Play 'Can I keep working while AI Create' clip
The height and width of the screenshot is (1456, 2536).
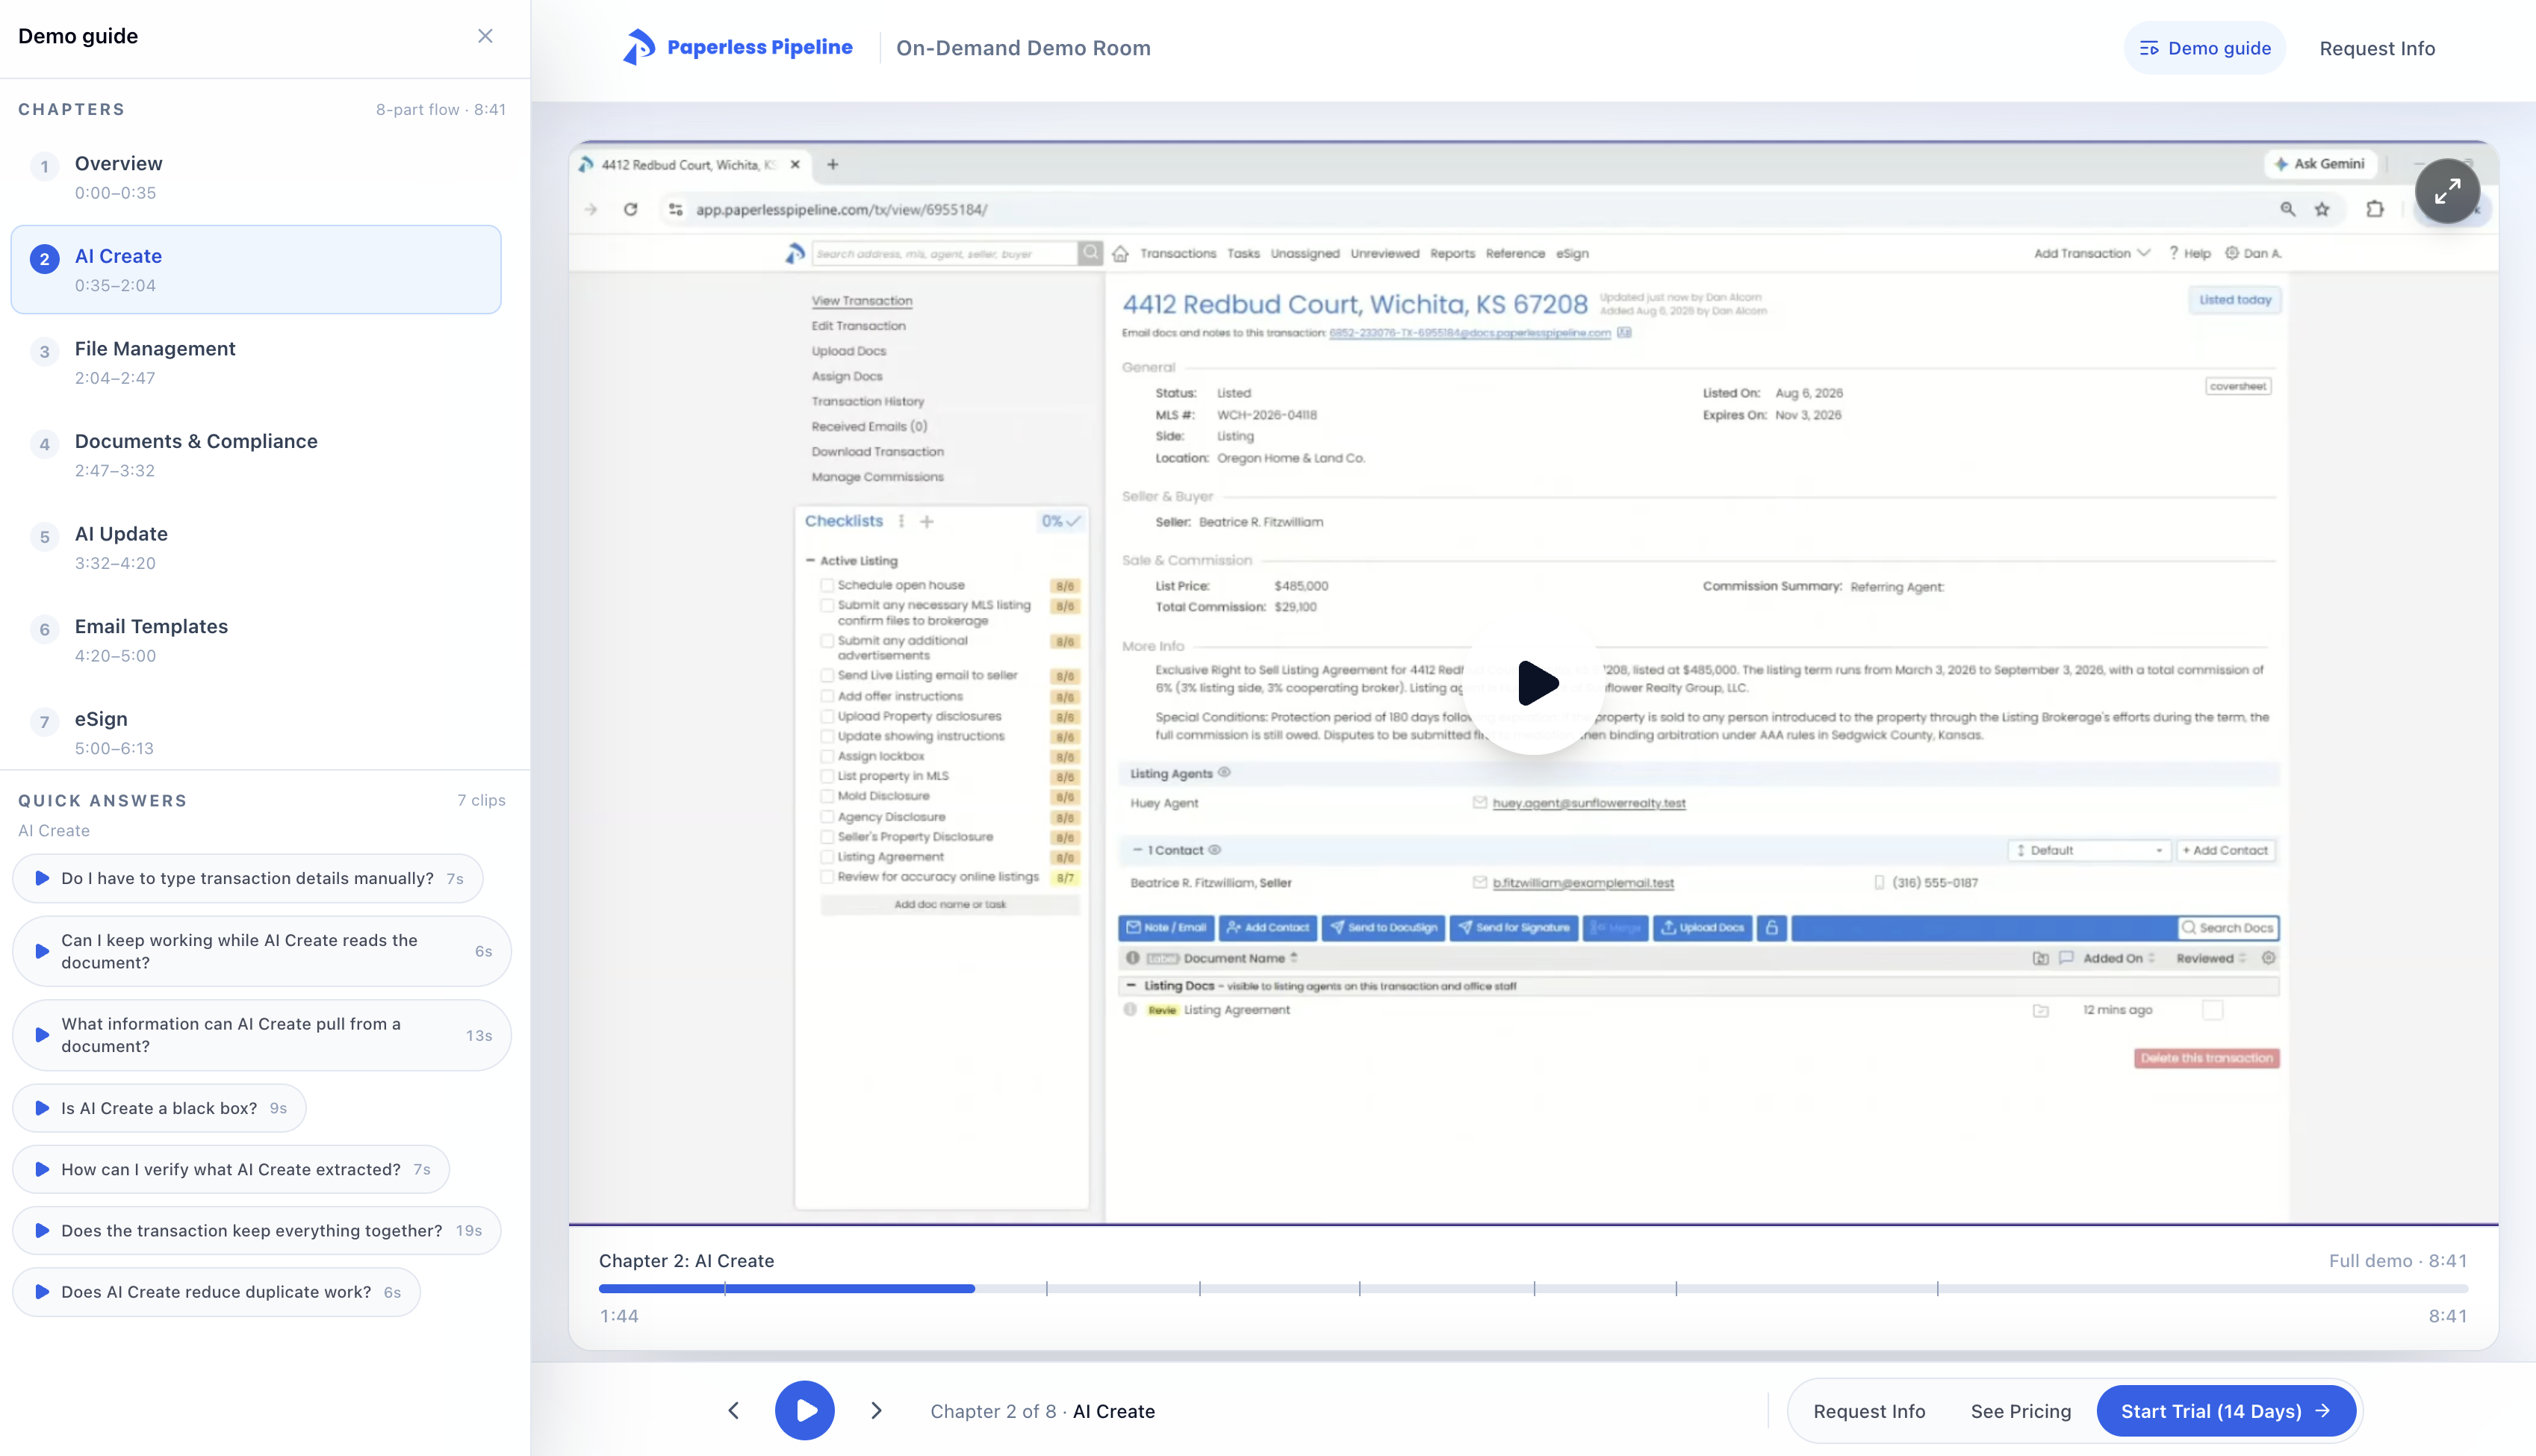(262, 951)
